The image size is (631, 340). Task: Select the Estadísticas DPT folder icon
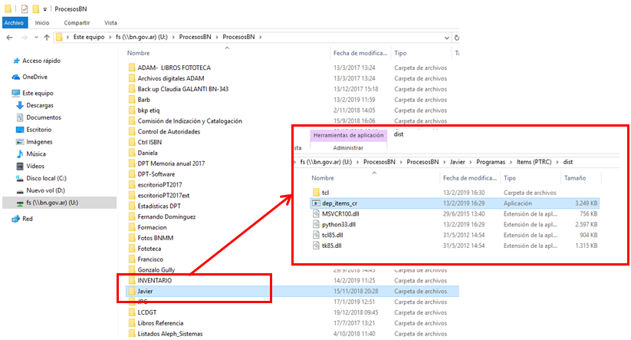[132, 206]
